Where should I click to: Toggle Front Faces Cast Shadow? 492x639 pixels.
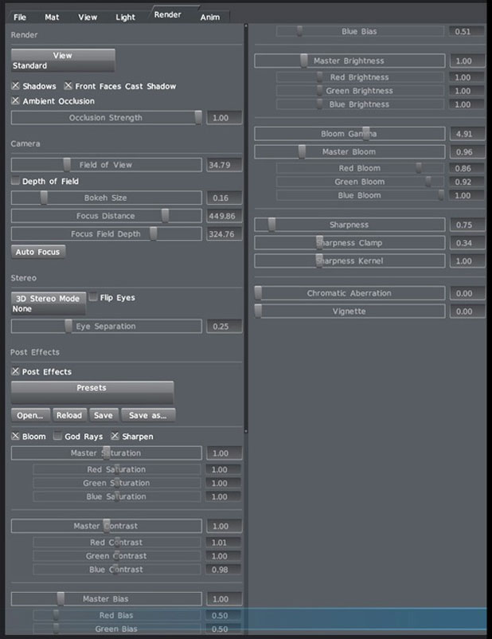pyautogui.click(x=68, y=86)
